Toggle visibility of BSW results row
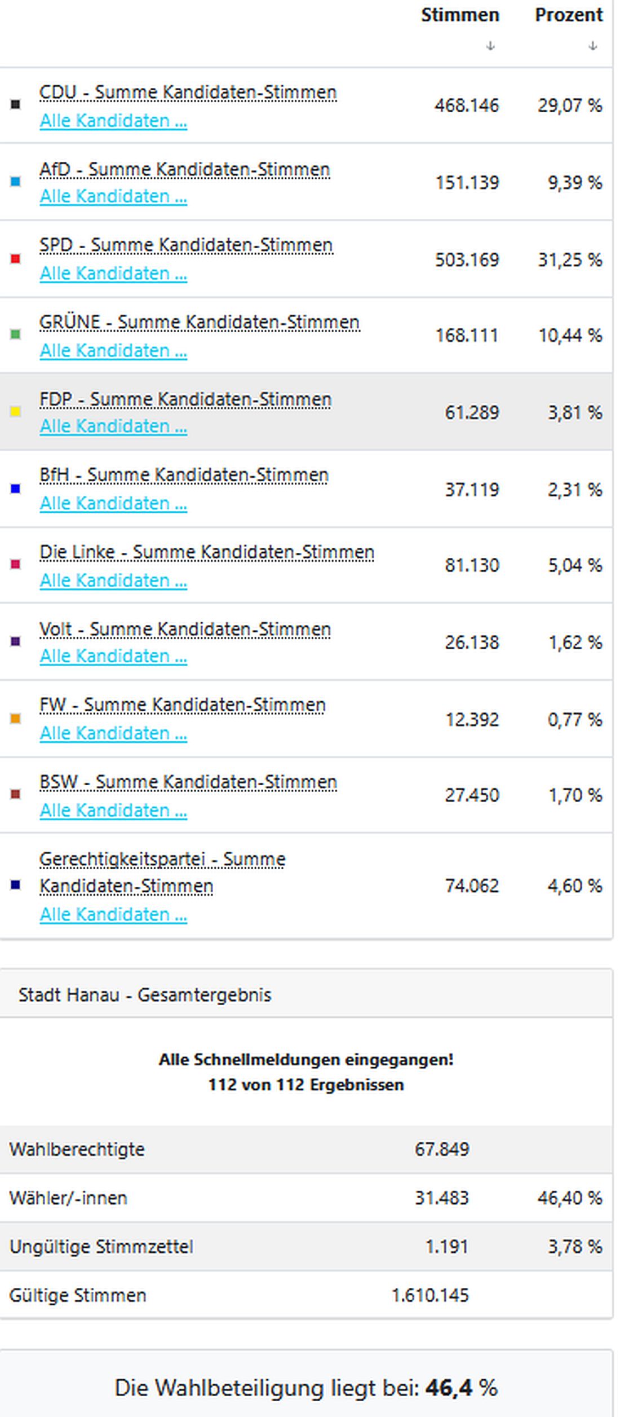This screenshot has height=1417, width=620. [188, 782]
